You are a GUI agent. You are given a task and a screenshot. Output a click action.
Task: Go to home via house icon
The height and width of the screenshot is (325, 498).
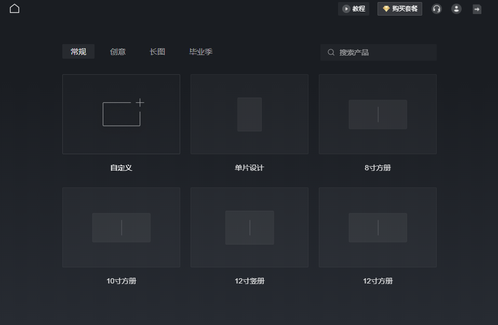point(15,9)
